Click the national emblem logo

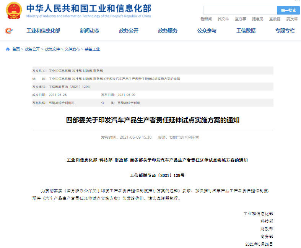tap(14, 10)
